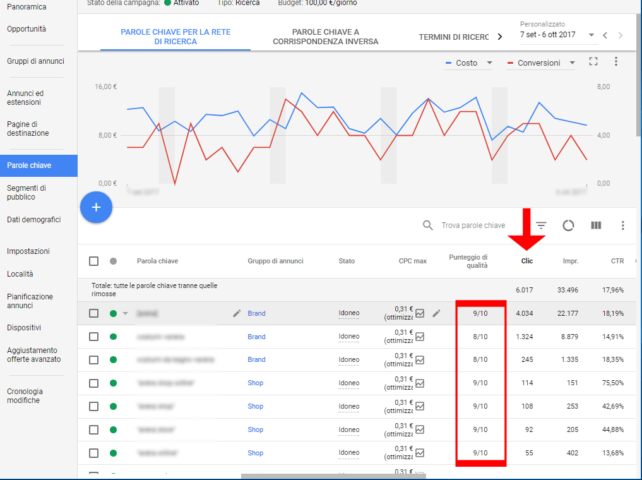Image resolution: width=642 pixels, height=480 pixels.
Task: Open the keyword filter icon
Action: pos(541,225)
